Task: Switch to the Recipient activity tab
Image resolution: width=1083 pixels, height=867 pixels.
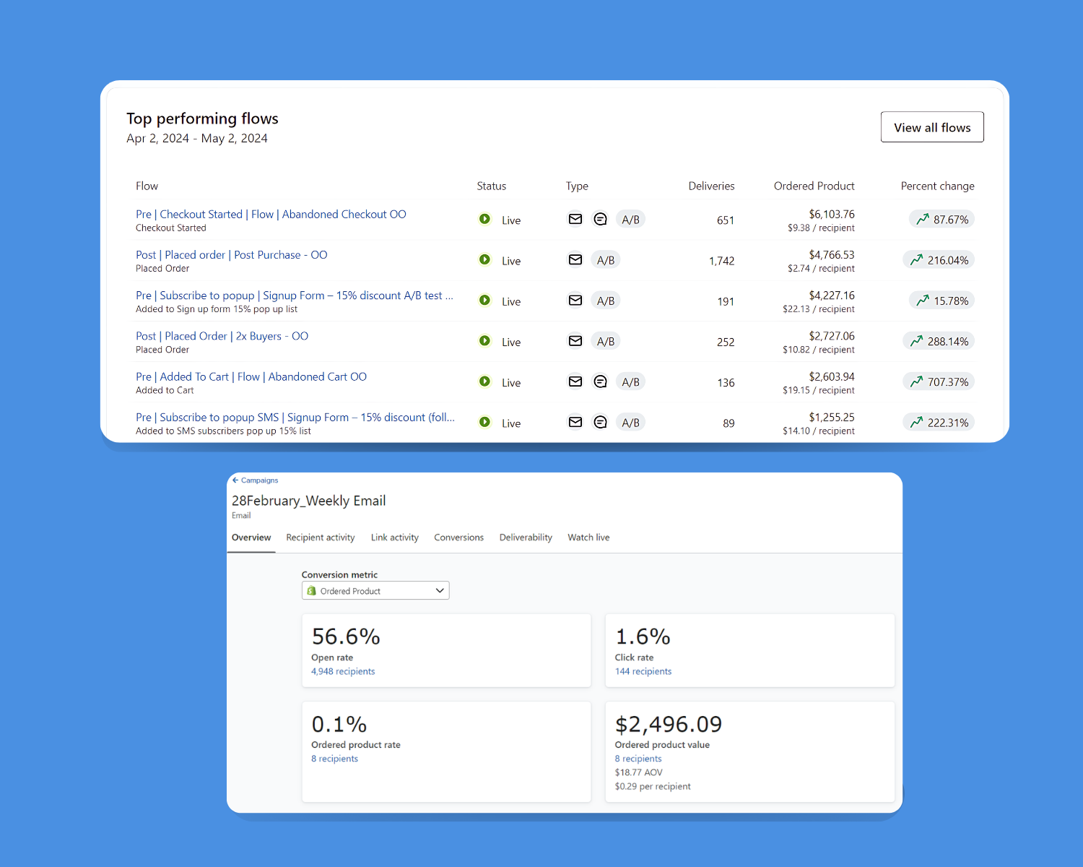Action: [320, 538]
